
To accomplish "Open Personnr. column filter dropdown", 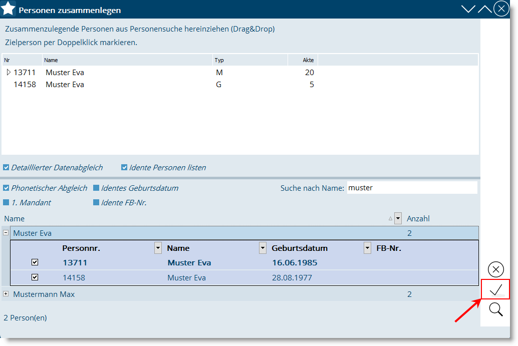I will (x=158, y=248).
